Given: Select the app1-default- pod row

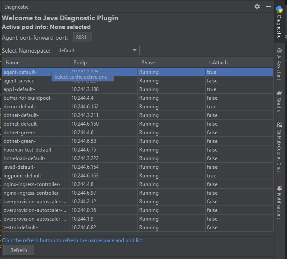Looking at the screenshot, I should point(35,89).
